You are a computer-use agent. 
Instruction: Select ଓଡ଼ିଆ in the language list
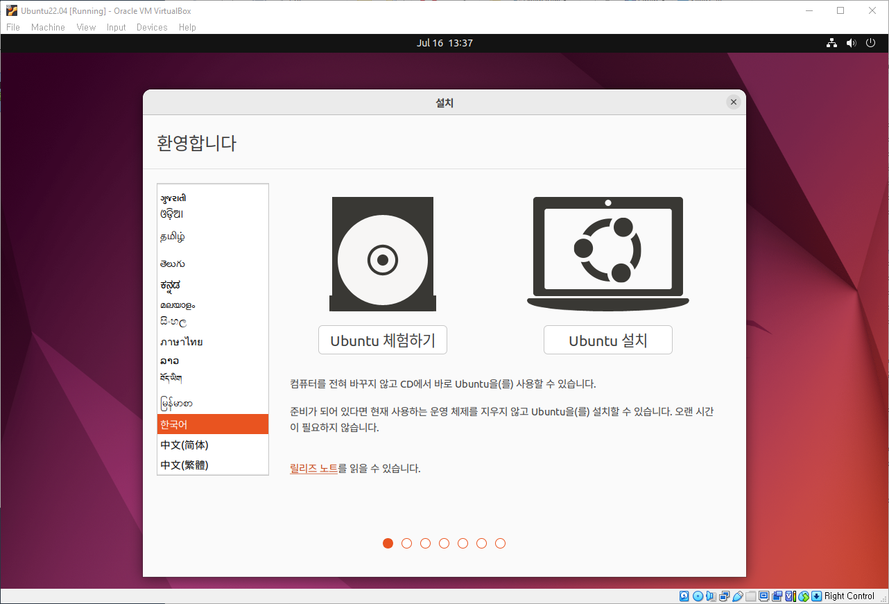click(x=213, y=214)
